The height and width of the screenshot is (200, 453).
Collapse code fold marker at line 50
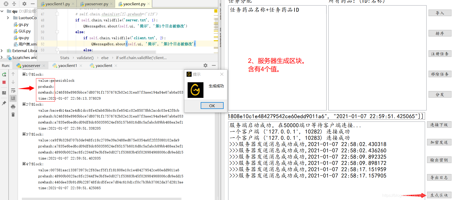[x=57, y=32]
